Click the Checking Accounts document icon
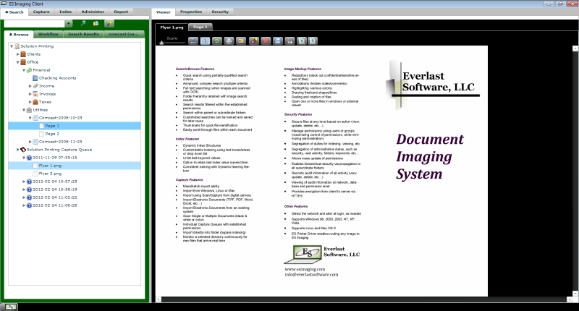579x311 pixels. coord(35,78)
